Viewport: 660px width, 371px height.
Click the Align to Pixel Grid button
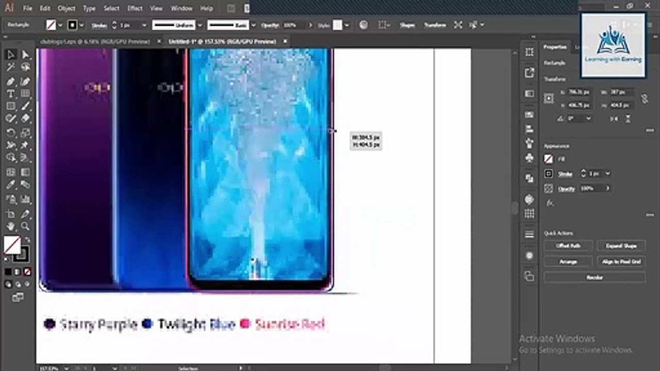621,262
